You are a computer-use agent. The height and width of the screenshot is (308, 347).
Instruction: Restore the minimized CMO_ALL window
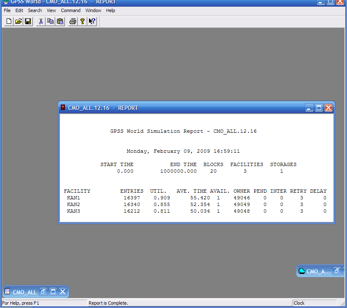point(43,292)
